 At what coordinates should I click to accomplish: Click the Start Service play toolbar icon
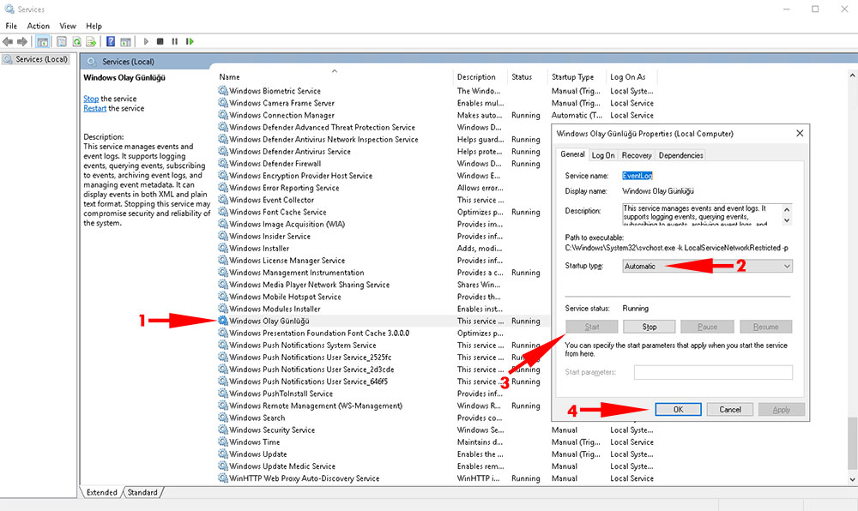tap(146, 41)
